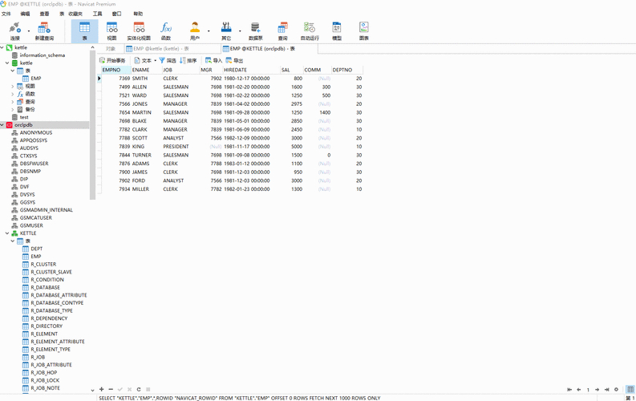Click the Begin Transaction button
Screen dimensions: 636x401
click(112, 60)
